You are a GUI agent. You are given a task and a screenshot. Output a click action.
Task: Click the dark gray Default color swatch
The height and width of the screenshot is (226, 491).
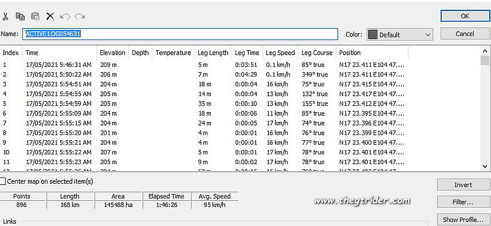pos(373,35)
